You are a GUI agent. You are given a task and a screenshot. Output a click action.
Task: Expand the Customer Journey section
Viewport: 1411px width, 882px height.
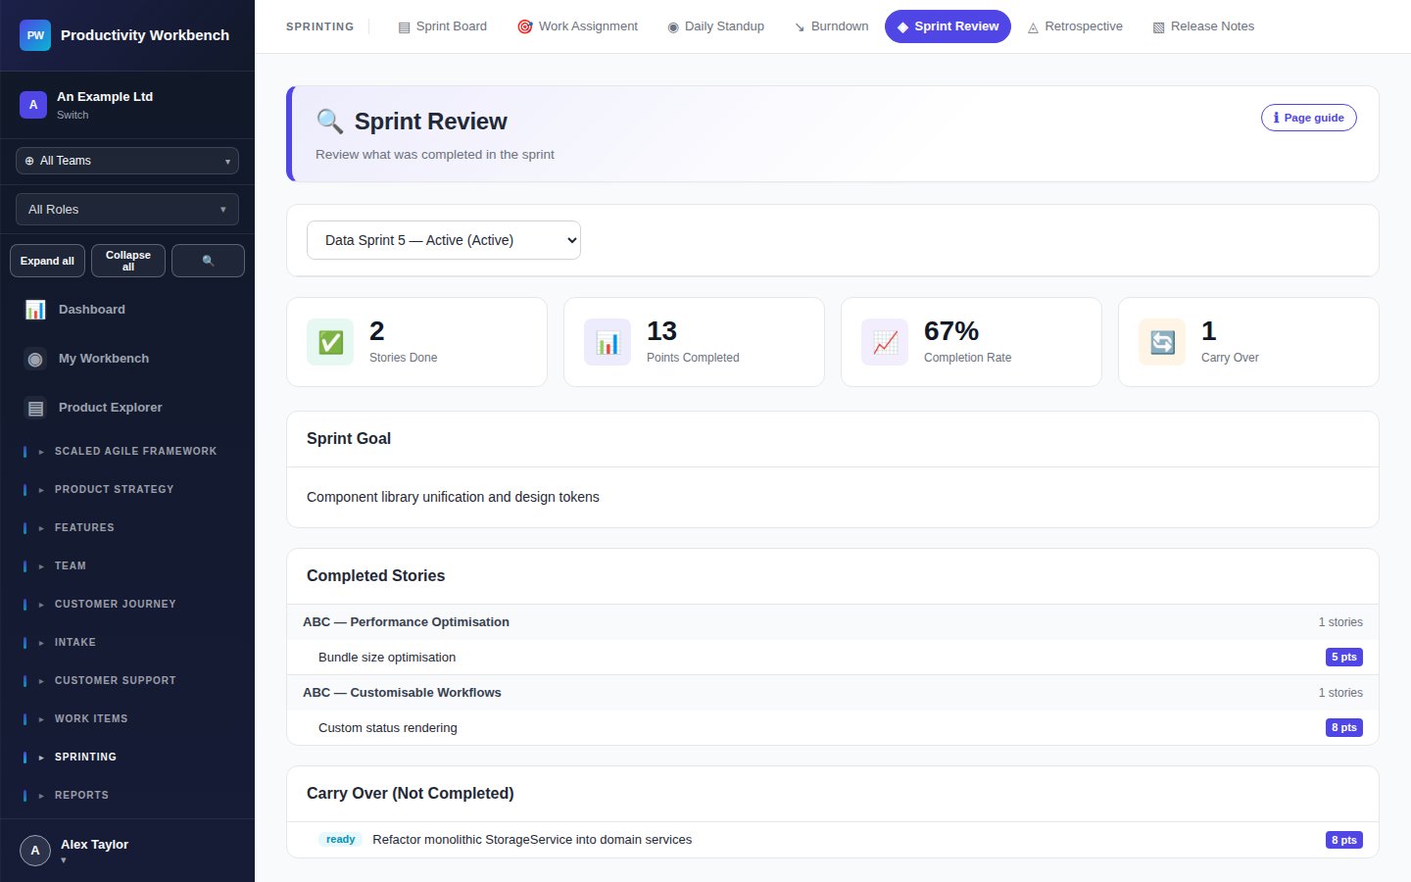pos(127,605)
